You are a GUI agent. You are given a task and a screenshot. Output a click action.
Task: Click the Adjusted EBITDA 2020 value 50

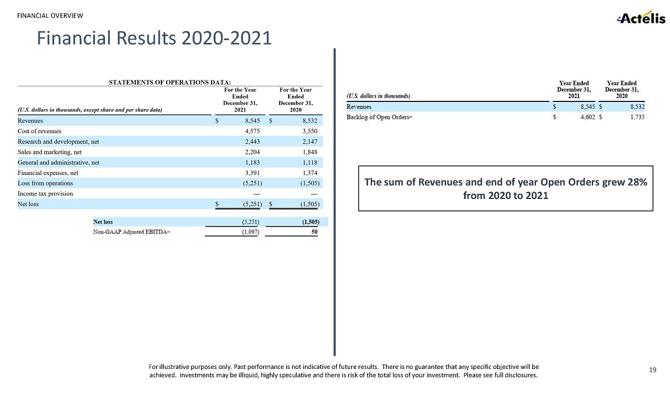point(314,232)
